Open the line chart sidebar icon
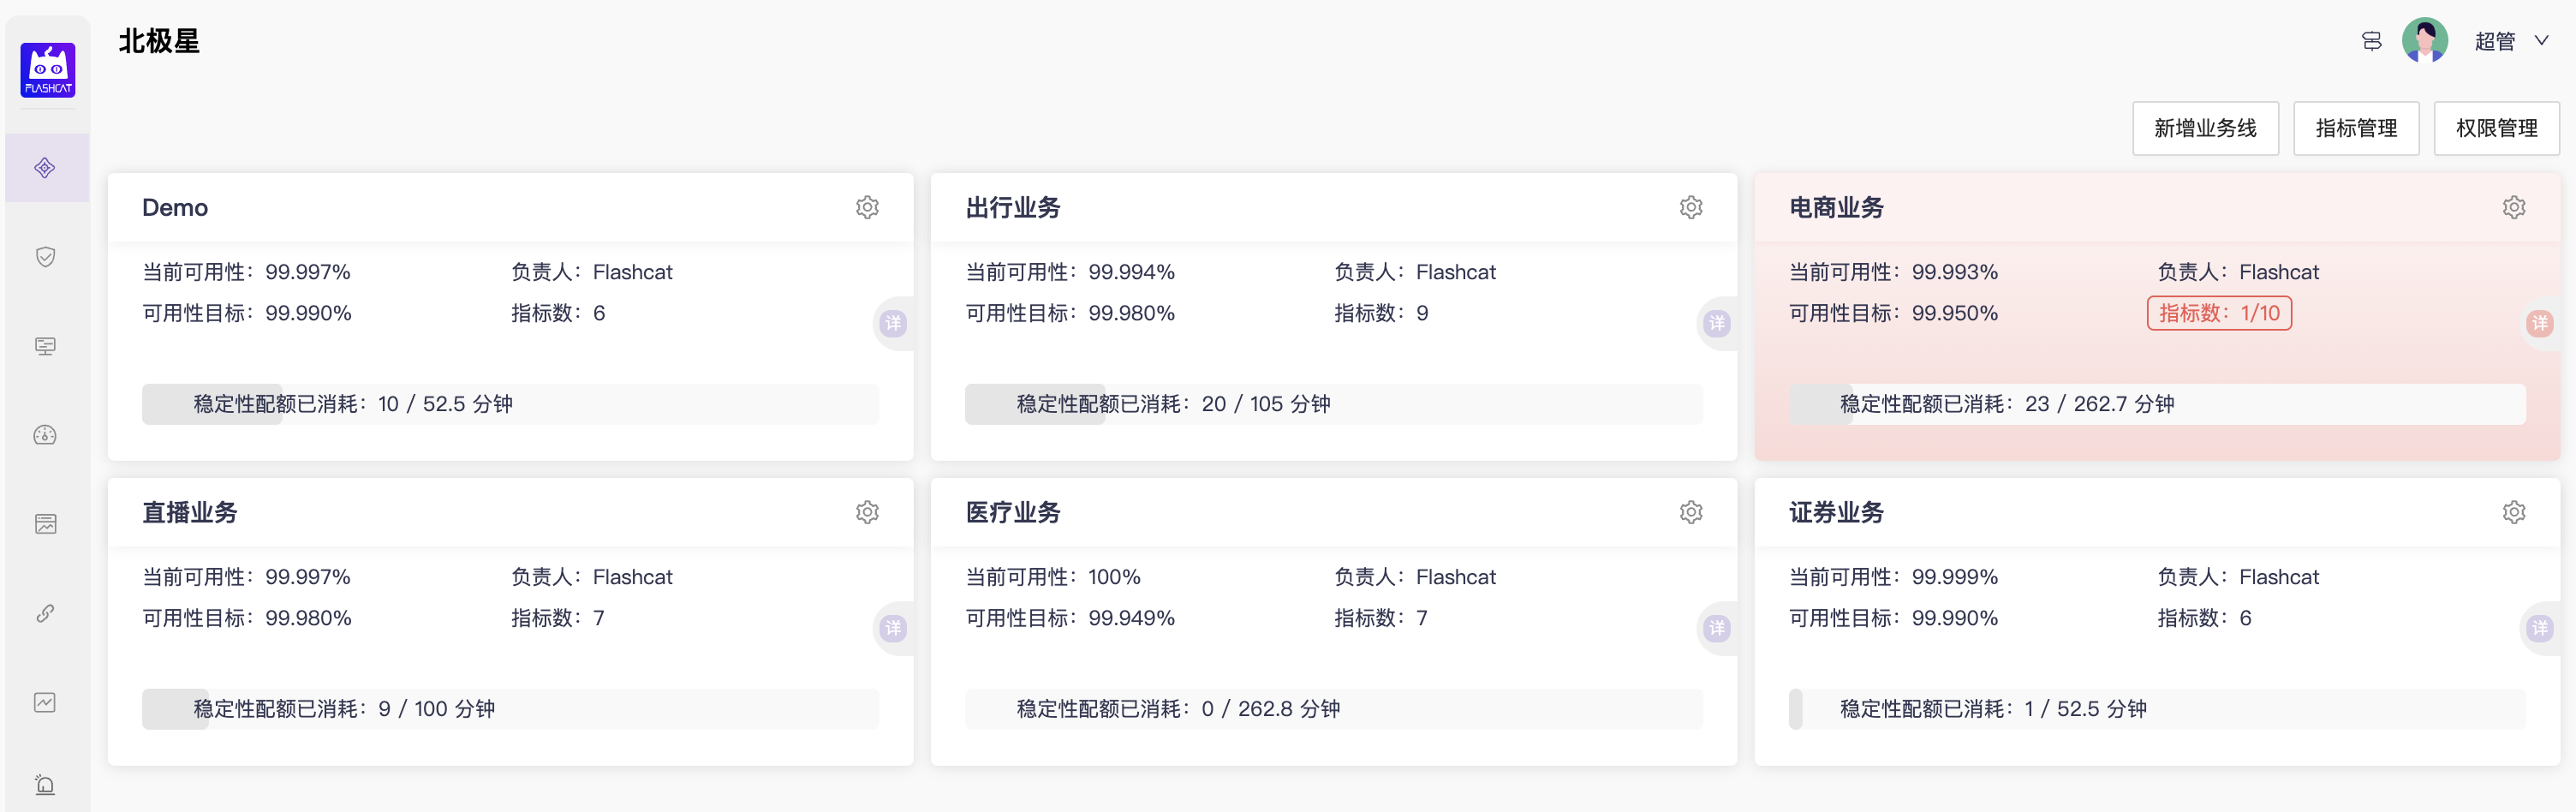The image size is (2576, 812). coord(45,702)
